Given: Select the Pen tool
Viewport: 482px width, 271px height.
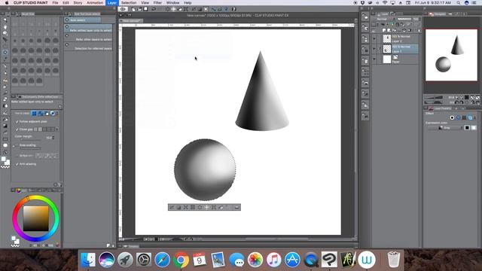Looking at the screenshot, I should [x=5, y=67].
